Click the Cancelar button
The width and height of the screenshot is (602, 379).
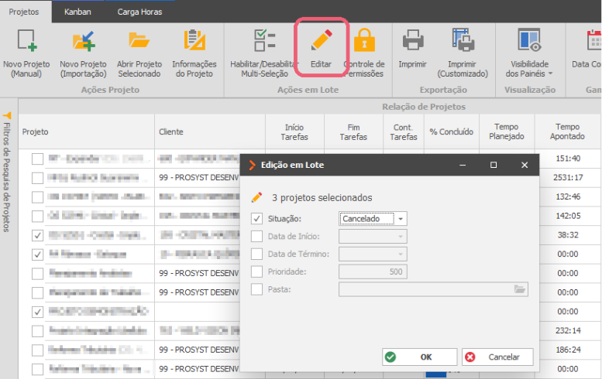coord(497,357)
